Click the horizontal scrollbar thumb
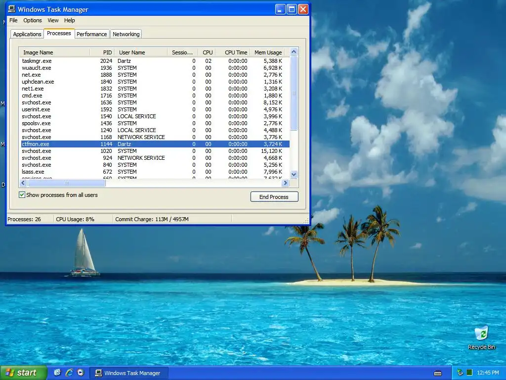 tap(66, 183)
